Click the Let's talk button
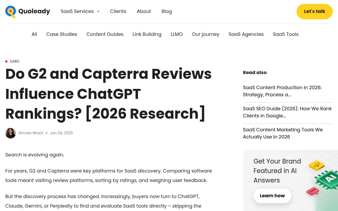 tap(314, 12)
